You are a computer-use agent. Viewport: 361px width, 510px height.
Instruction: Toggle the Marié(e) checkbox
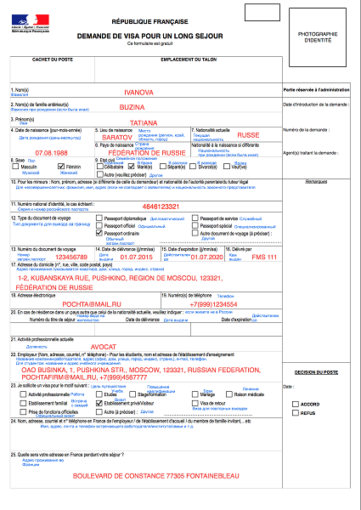coord(132,167)
